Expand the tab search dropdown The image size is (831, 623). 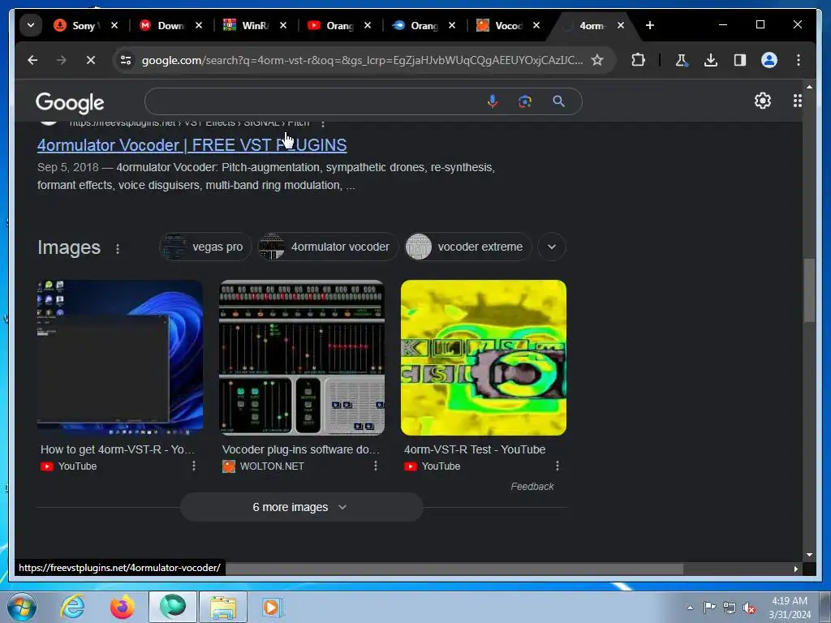point(31,25)
